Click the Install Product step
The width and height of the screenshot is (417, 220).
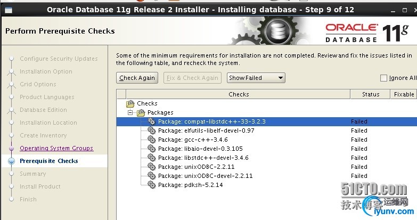40,186
